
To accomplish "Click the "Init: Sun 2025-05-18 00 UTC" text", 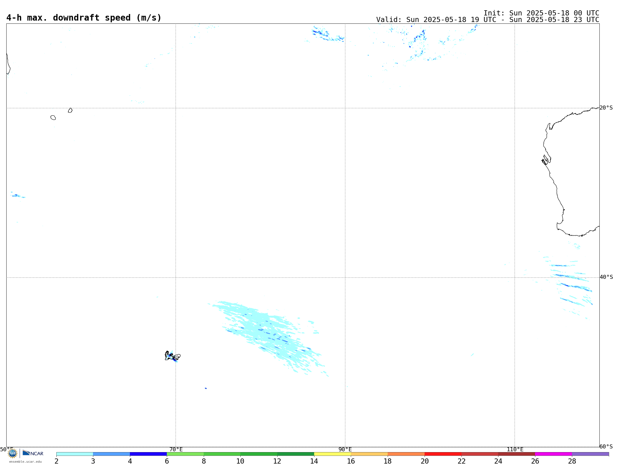I will pyautogui.click(x=541, y=13).
